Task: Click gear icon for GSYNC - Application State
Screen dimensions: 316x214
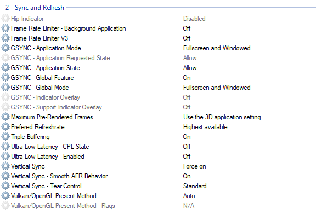Action: point(5,68)
